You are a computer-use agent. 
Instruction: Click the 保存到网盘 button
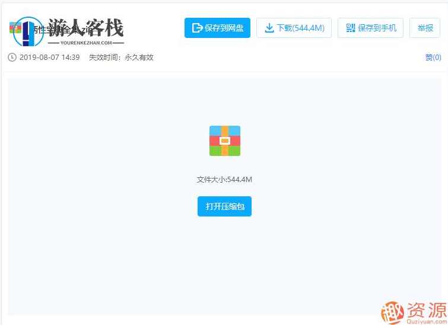coord(217,28)
